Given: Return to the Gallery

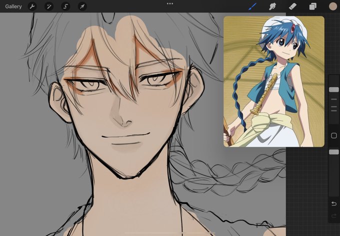Looking at the screenshot, I should (x=13, y=6).
